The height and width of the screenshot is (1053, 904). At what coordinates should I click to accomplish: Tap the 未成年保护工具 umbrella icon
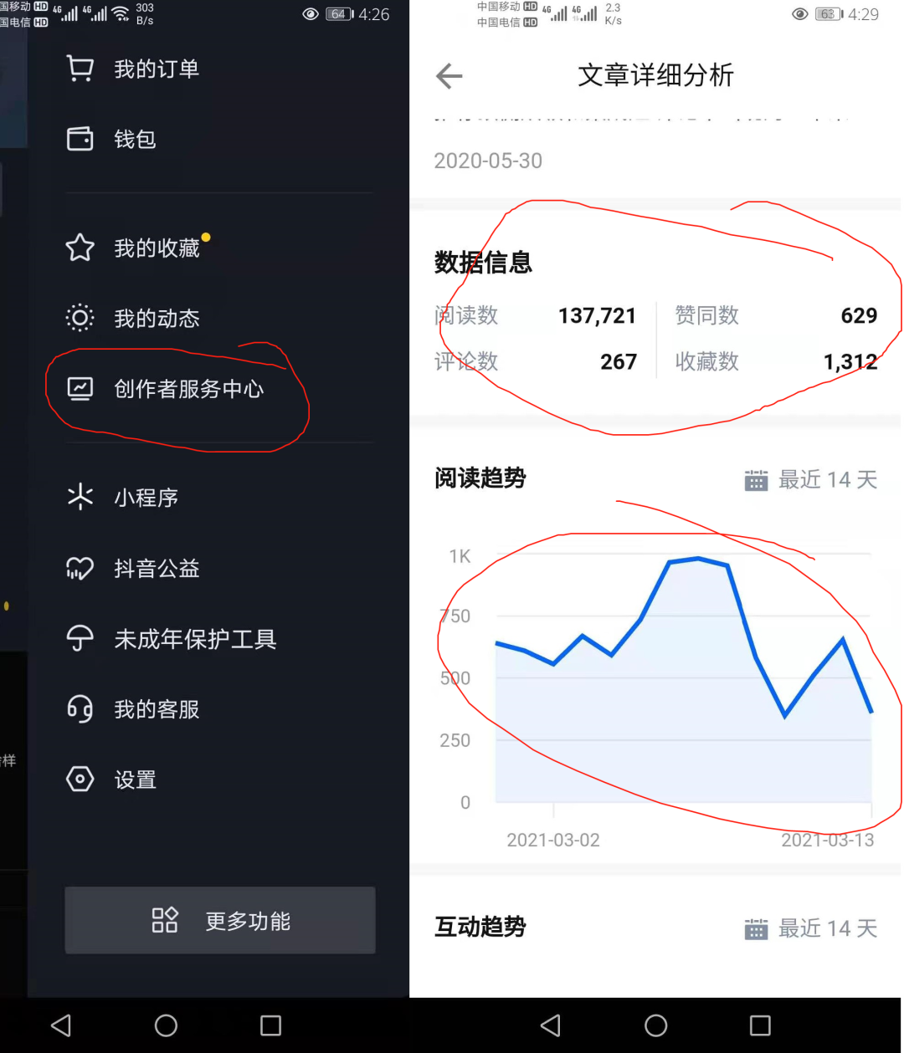[80, 639]
